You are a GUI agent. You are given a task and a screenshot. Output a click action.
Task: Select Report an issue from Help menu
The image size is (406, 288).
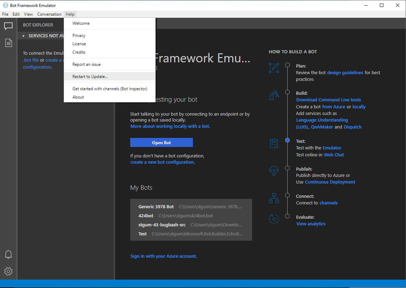[x=86, y=64]
